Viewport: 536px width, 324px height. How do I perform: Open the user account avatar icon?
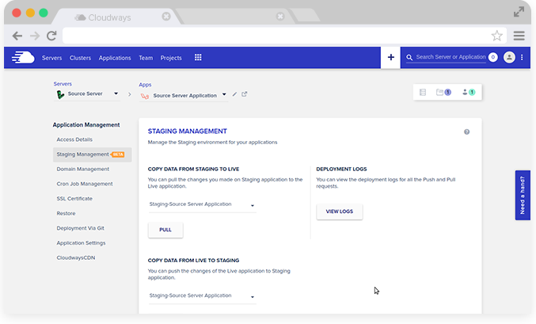509,57
